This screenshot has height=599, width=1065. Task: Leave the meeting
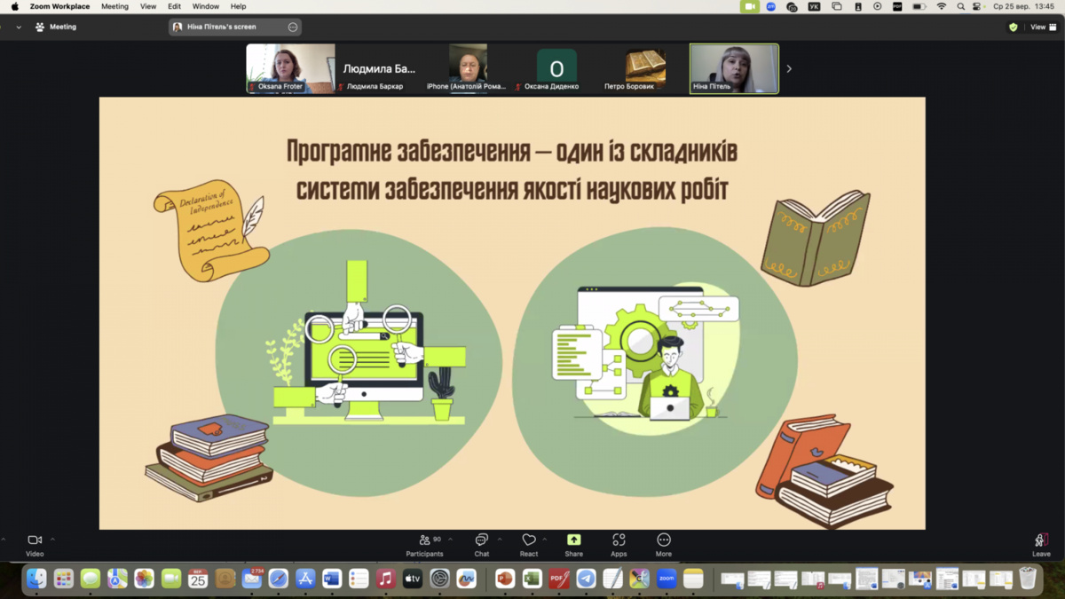click(1041, 545)
